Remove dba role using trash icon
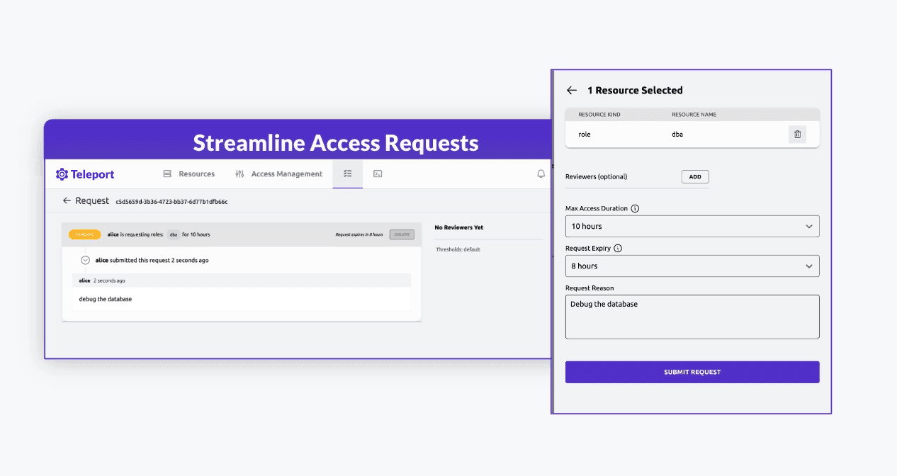897x476 pixels. coord(797,134)
